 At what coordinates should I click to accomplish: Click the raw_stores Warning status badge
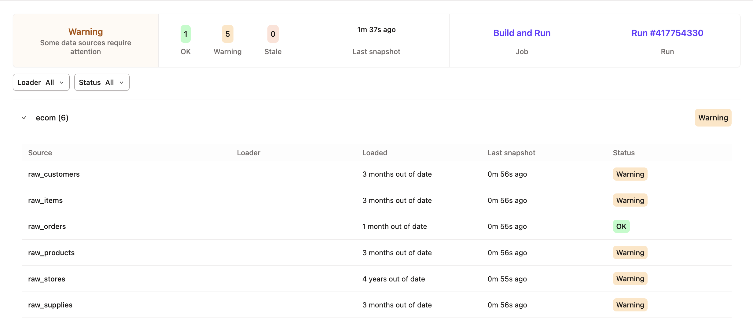[630, 279]
